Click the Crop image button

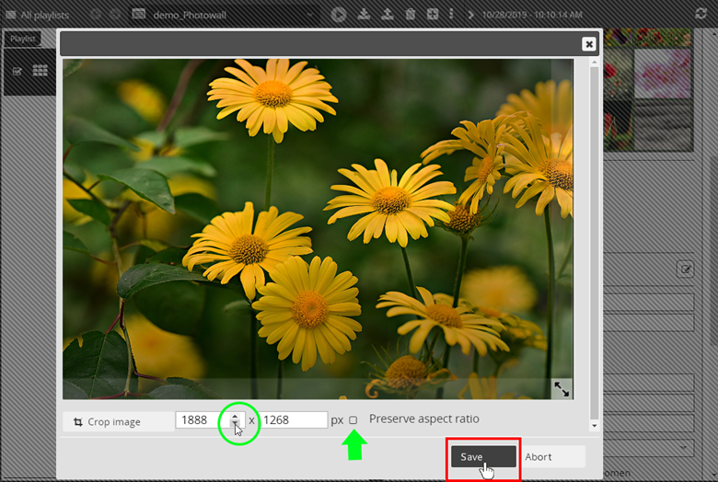point(118,421)
